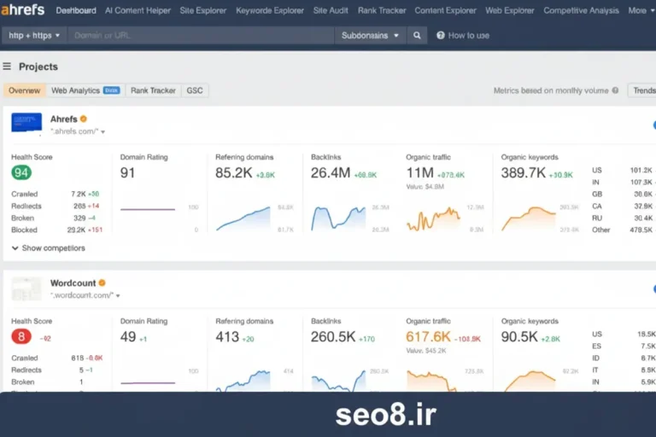
Task: Click the Ahrefs Domain Rating chart line
Action: 148,209
